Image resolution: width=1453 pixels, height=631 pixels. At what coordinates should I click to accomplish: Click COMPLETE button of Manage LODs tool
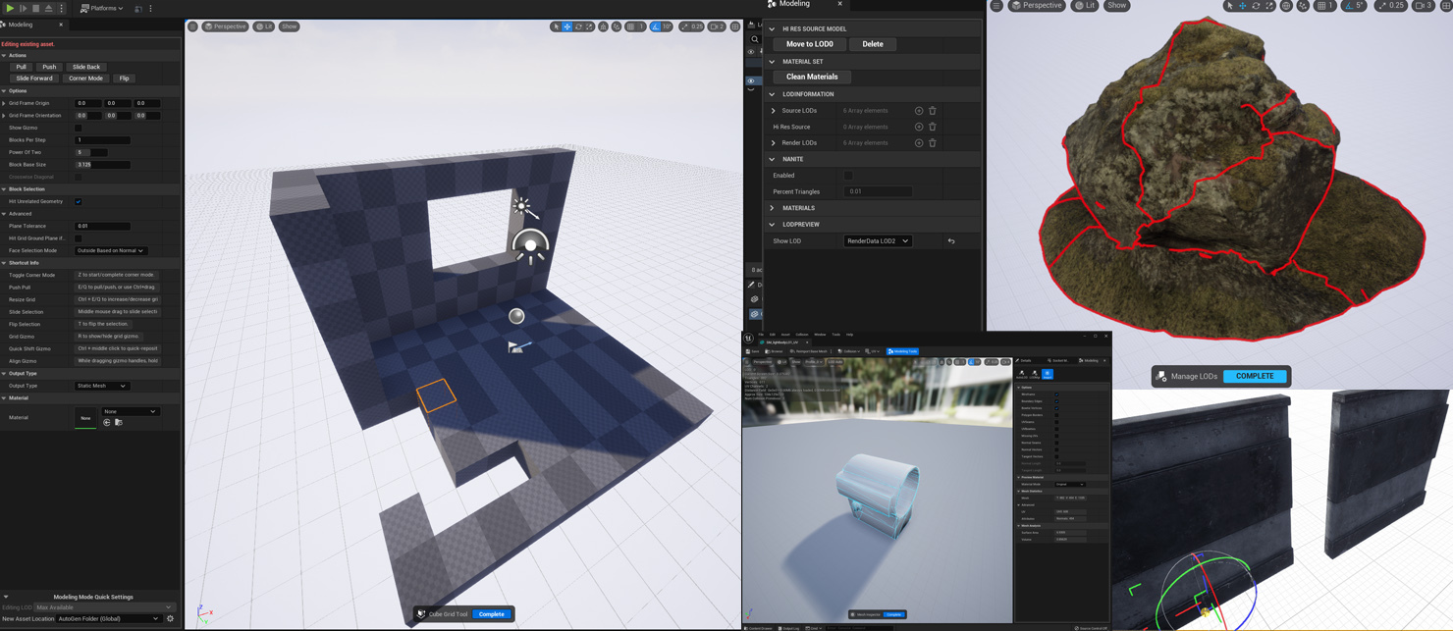1255,376
